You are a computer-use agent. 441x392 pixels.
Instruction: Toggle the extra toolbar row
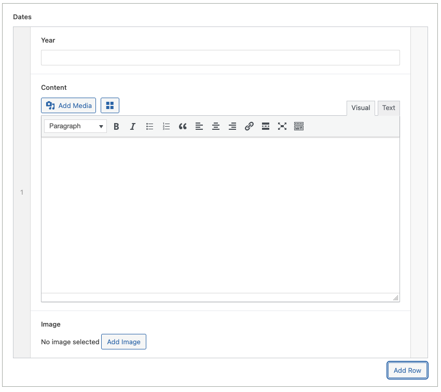299,126
